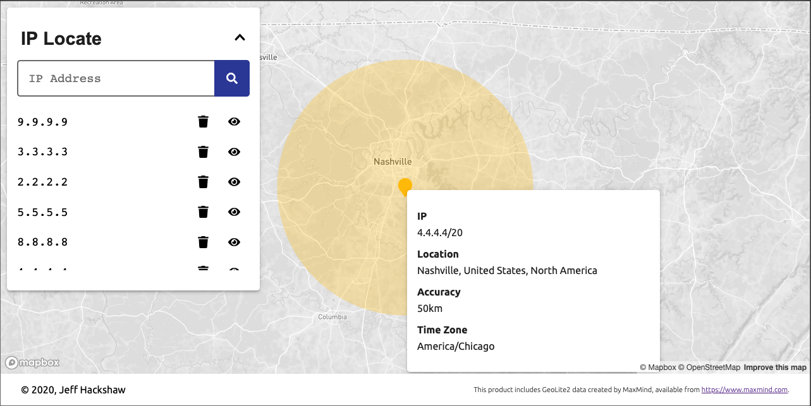Show or hide 5.5.5.5 on the map
The width and height of the screenshot is (811, 406).
[x=234, y=212]
